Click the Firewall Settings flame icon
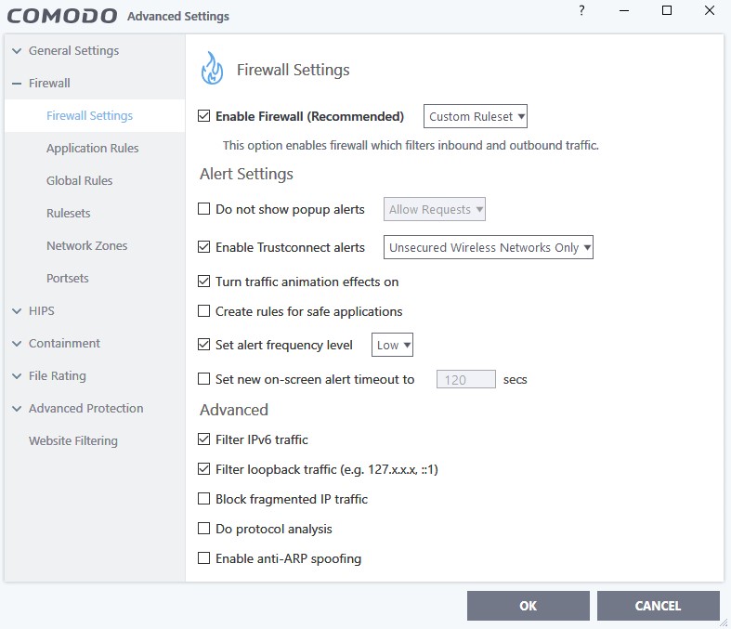This screenshot has height=629, width=731. click(x=212, y=69)
